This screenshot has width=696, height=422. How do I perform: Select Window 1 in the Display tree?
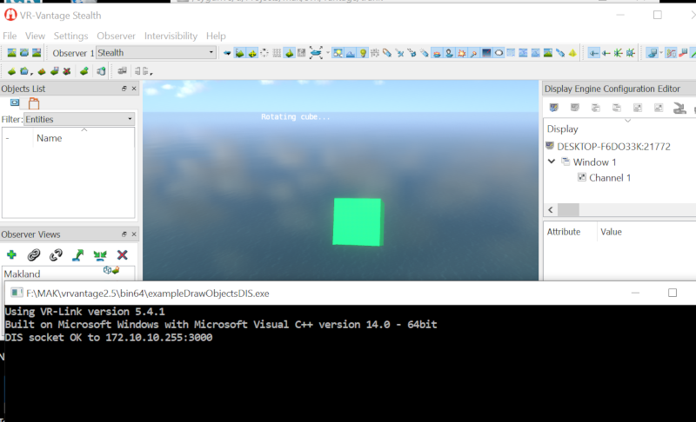click(594, 162)
